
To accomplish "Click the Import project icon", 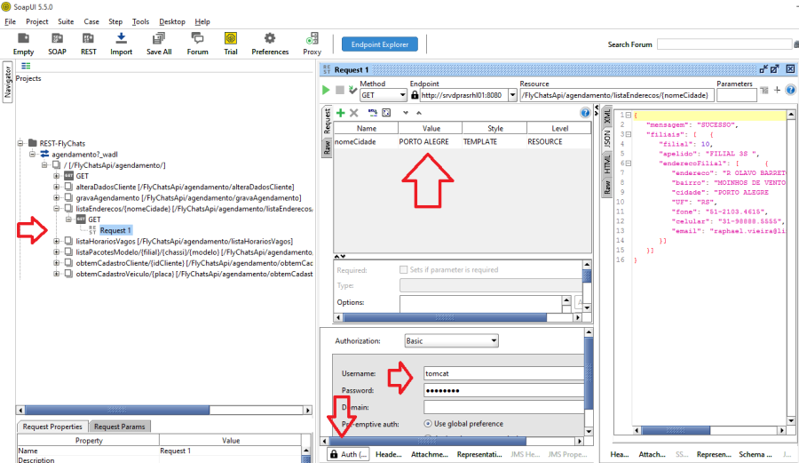I will 121,44.
